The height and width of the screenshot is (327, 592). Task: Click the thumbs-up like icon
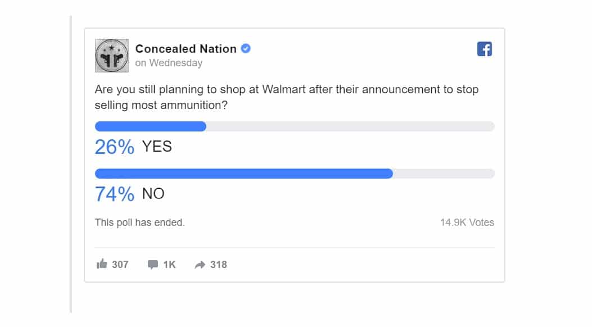coord(102,264)
